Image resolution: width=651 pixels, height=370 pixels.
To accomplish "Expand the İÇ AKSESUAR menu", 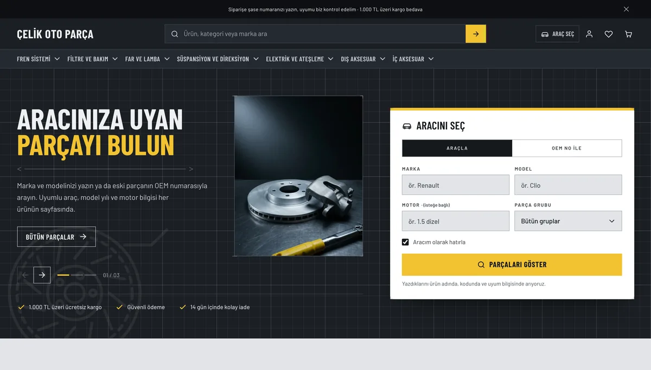I will (x=413, y=59).
